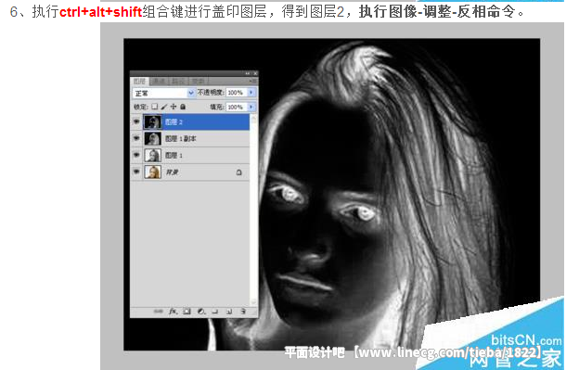Image resolution: width=579 pixels, height=370 pixels.
Task: Select the 图层 2 layer row
Action: pyautogui.click(x=190, y=121)
